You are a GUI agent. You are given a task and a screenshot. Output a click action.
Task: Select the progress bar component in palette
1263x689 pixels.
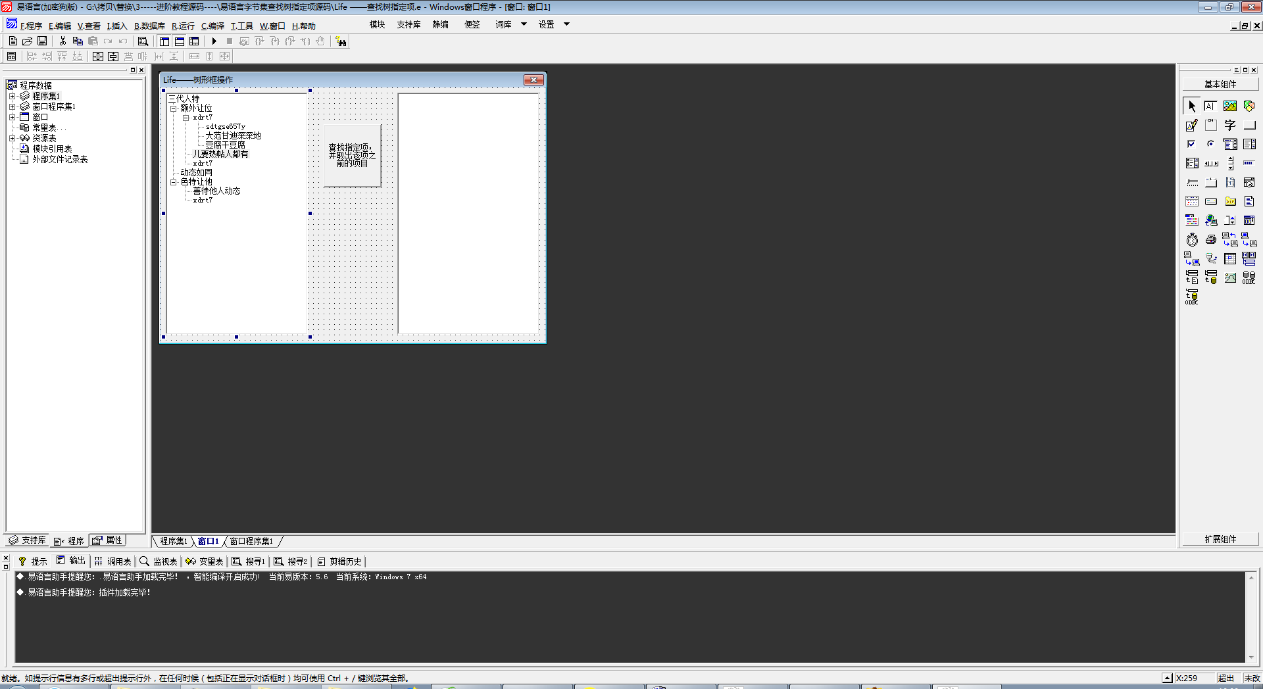click(1249, 163)
